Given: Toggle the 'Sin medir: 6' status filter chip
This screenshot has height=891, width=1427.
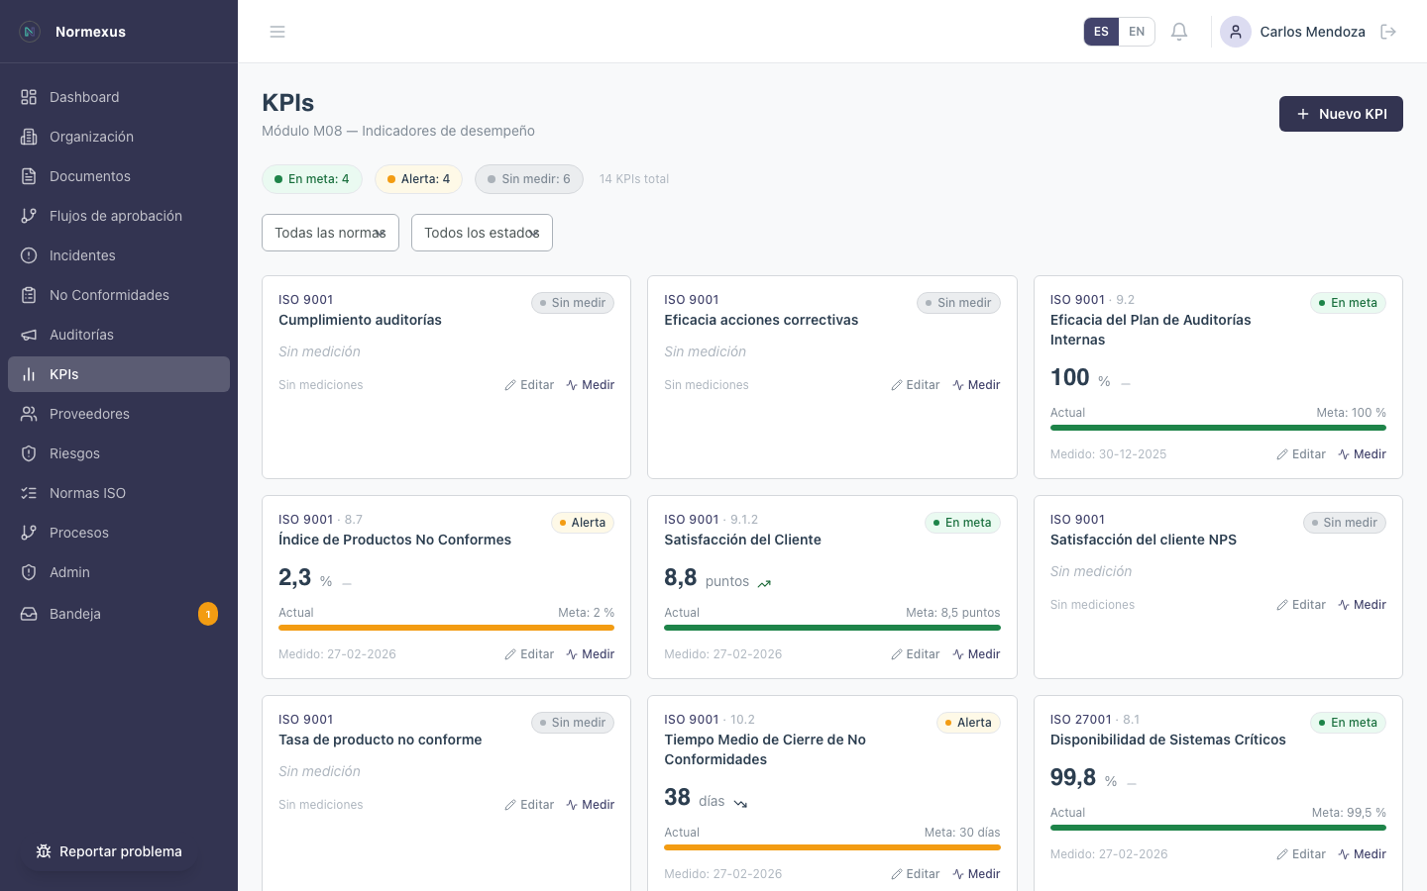Looking at the screenshot, I should point(528,179).
